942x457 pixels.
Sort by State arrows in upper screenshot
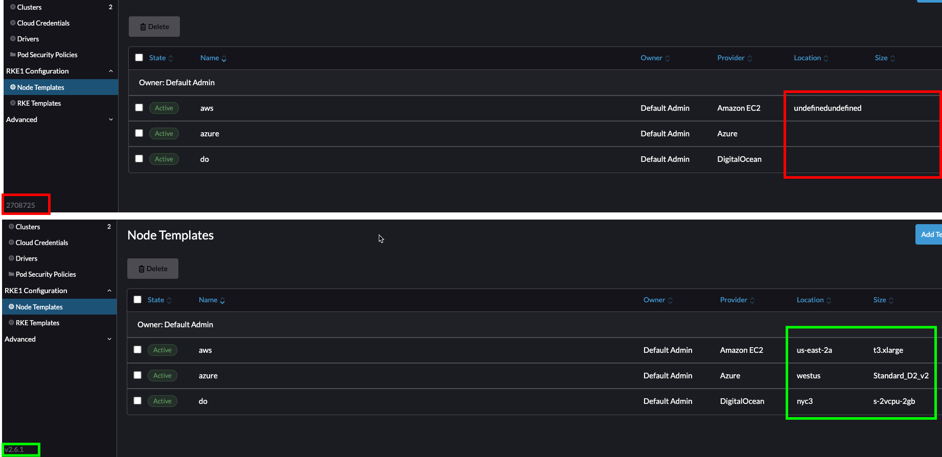171,58
